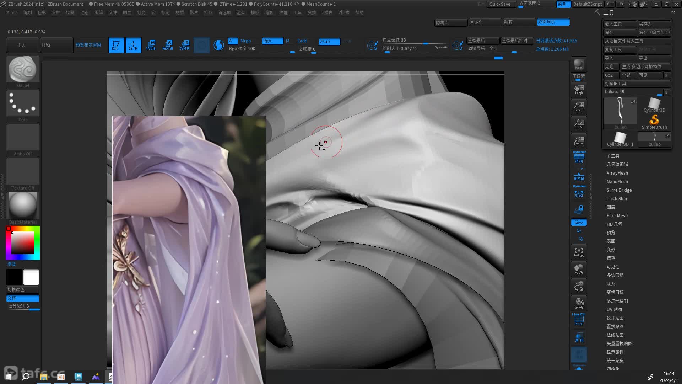The image size is (682, 384).
Task: Open File Explorer from the taskbar
Action: click(43, 377)
